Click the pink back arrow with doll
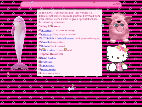The width and height of the screenshot is (142, 107). (x=71, y=87)
